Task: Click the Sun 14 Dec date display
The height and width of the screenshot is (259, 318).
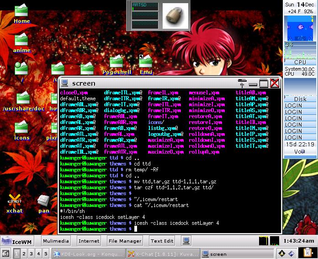Action: [x=300, y=5]
